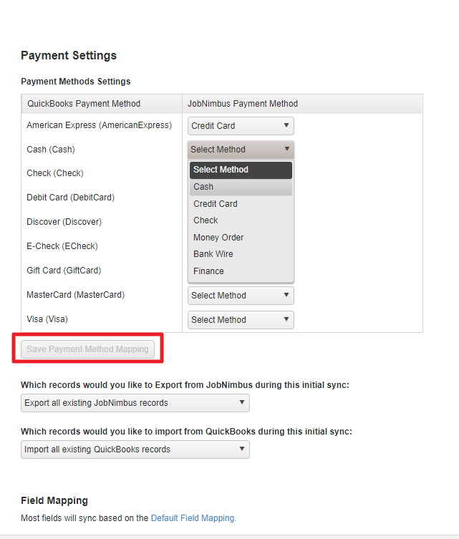The image size is (459, 539).
Task: Open the MasterCard Select Method dropdown
Action: point(241,296)
